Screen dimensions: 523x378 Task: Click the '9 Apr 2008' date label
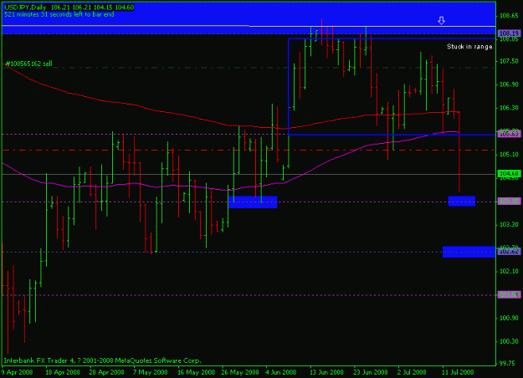(x=18, y=372)
